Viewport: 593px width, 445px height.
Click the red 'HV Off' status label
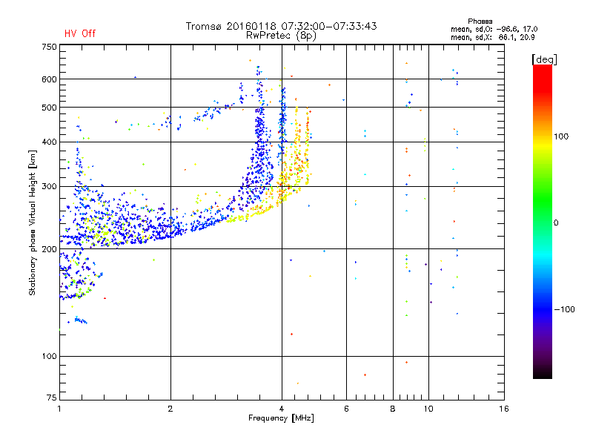point(80,33)
